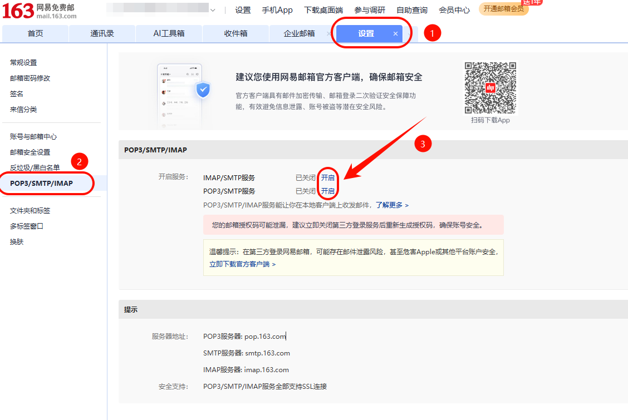The image size is (628, 420).
Task: Open 来信分类 settings
Action: pyautogui.click(x=23, y=109)
